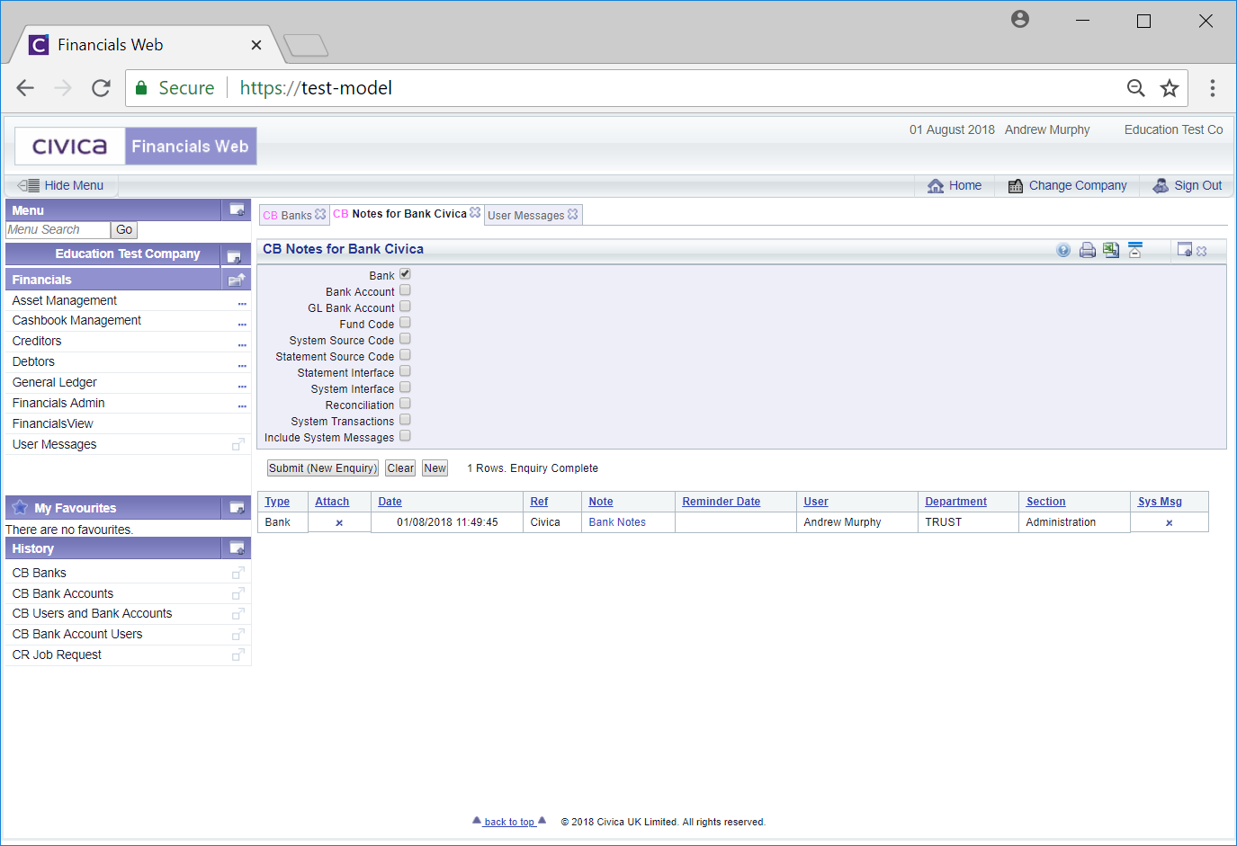1237x846 pixels.
Task: Click back to top link
Action: [x=509, y=822]
